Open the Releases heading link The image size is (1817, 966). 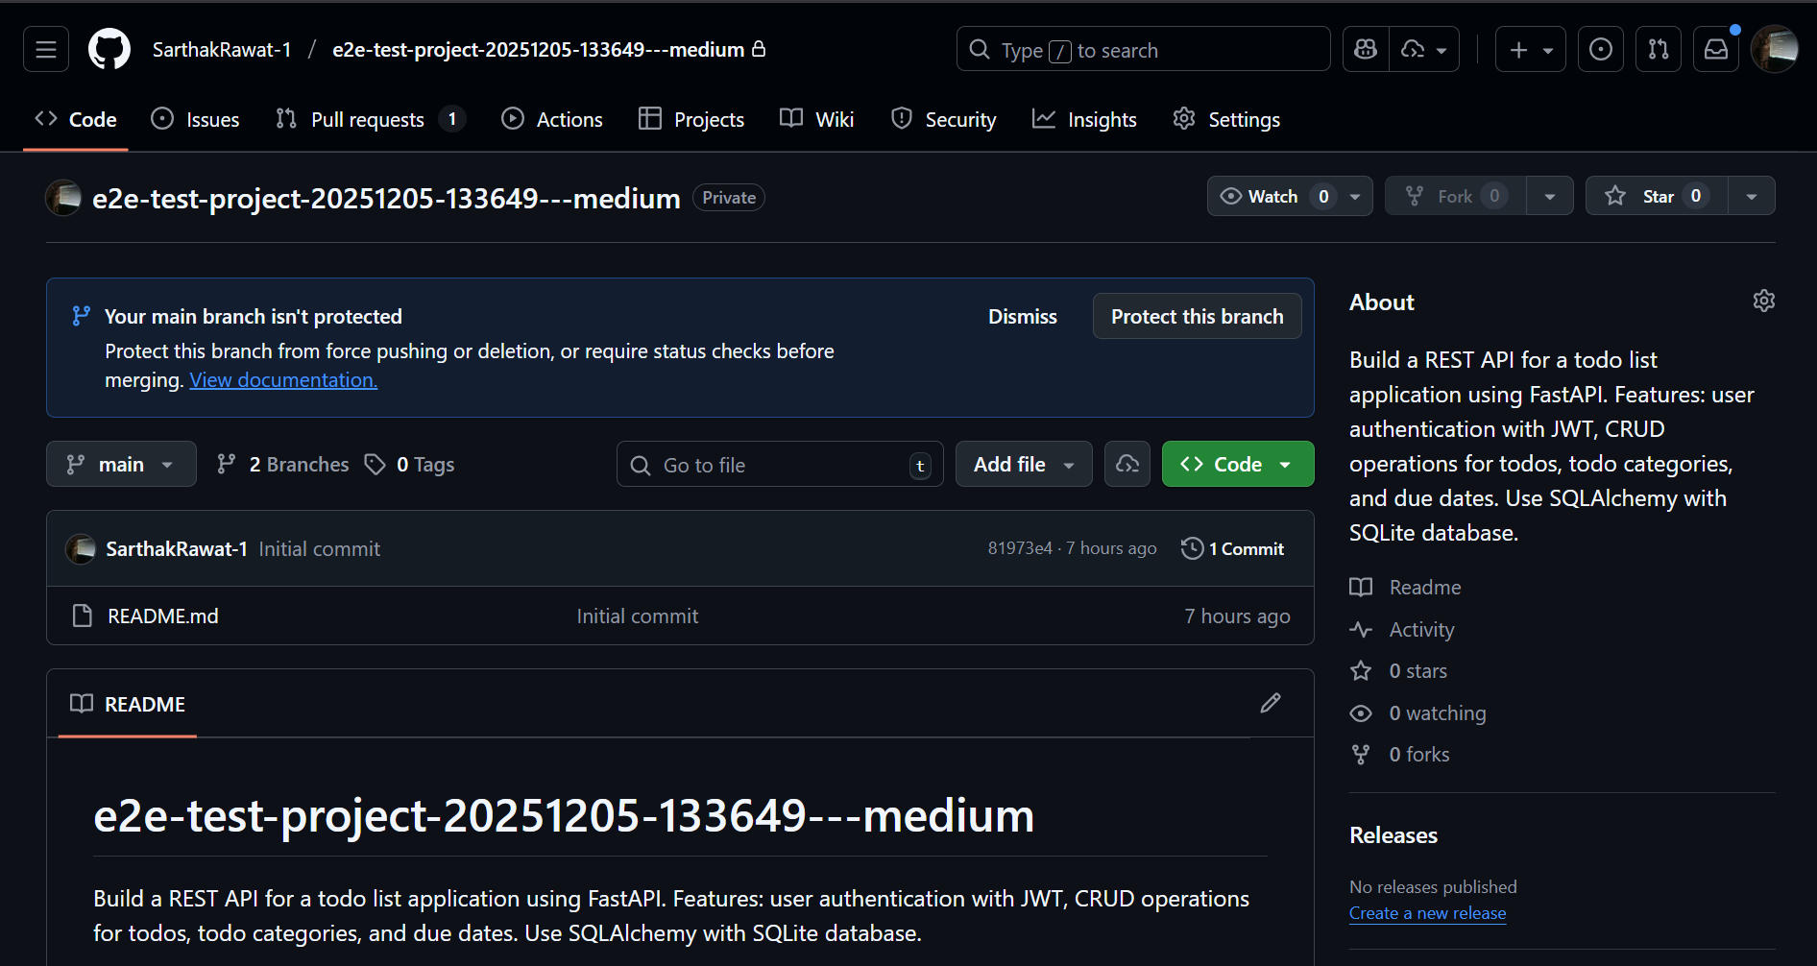tap(1393, 835)
